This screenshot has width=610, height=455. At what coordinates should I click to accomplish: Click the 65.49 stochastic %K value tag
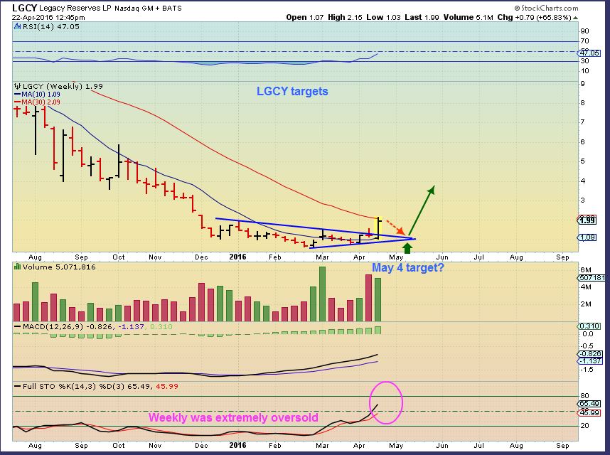click(x=589, y=404)
